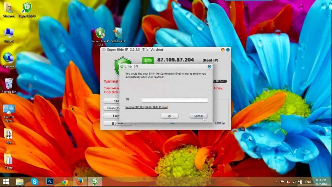Open the 'Need a SN? Buy Super Hide IP Now!' link
Image resolution: width=332 pixels, height=187 pixels.
[x=147, y=107]
